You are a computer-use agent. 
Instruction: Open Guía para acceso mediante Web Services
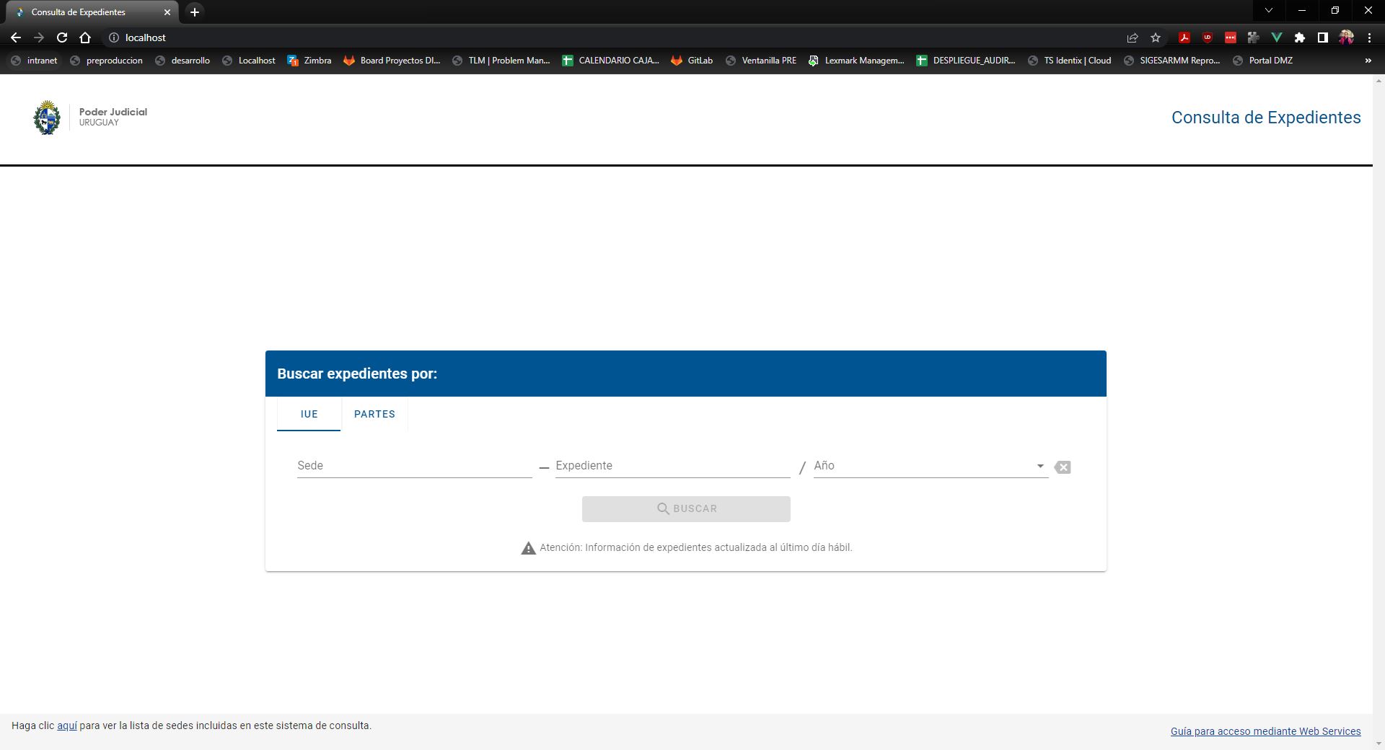click(1265, 731)
